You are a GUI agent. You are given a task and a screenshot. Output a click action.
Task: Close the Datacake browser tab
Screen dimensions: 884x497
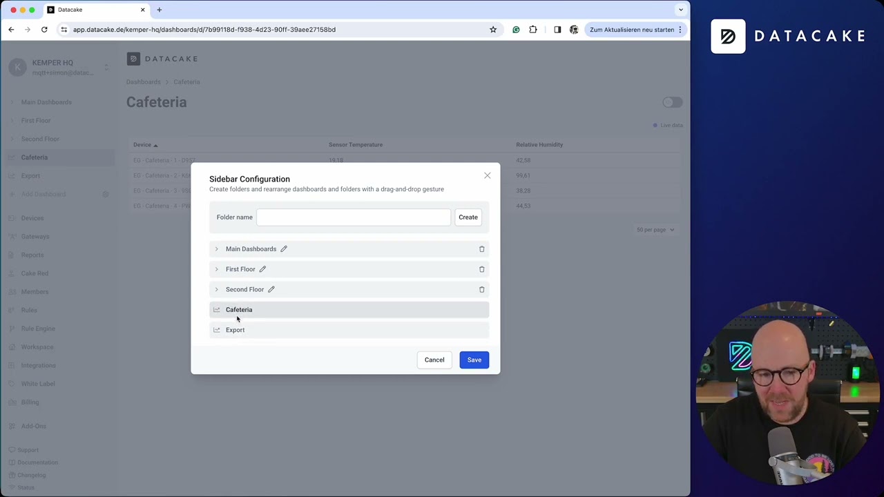[143, 10]
